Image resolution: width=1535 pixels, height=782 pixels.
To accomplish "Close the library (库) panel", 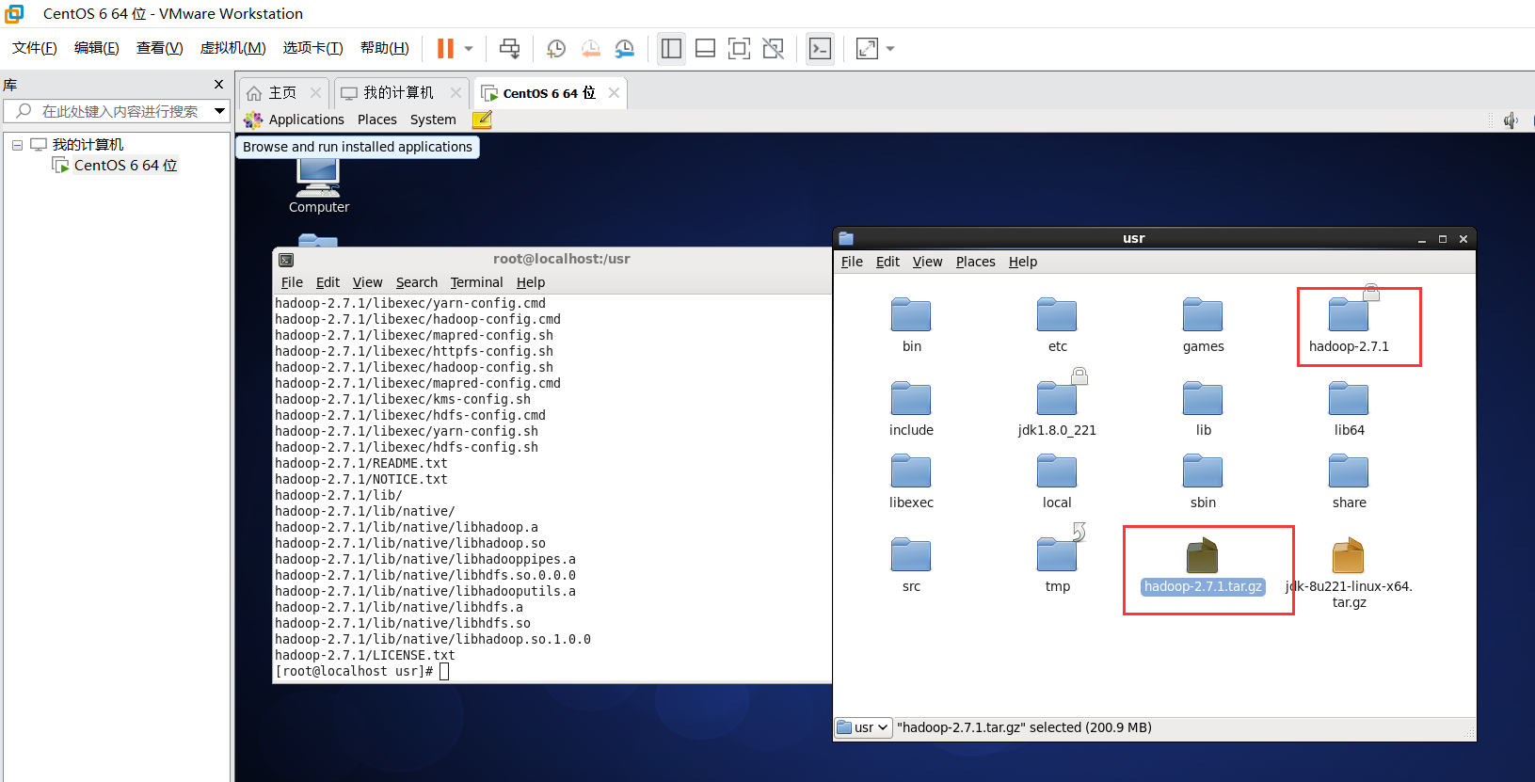I will [x=219, y=85].
